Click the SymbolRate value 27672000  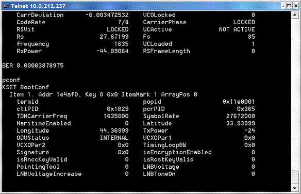point(241,116)
